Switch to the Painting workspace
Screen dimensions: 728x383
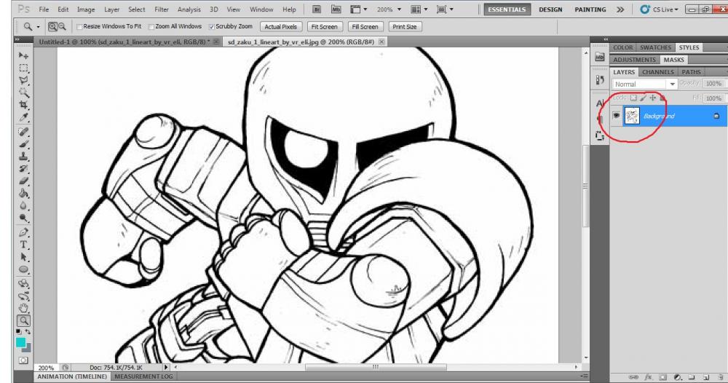[x=590, y=9]
